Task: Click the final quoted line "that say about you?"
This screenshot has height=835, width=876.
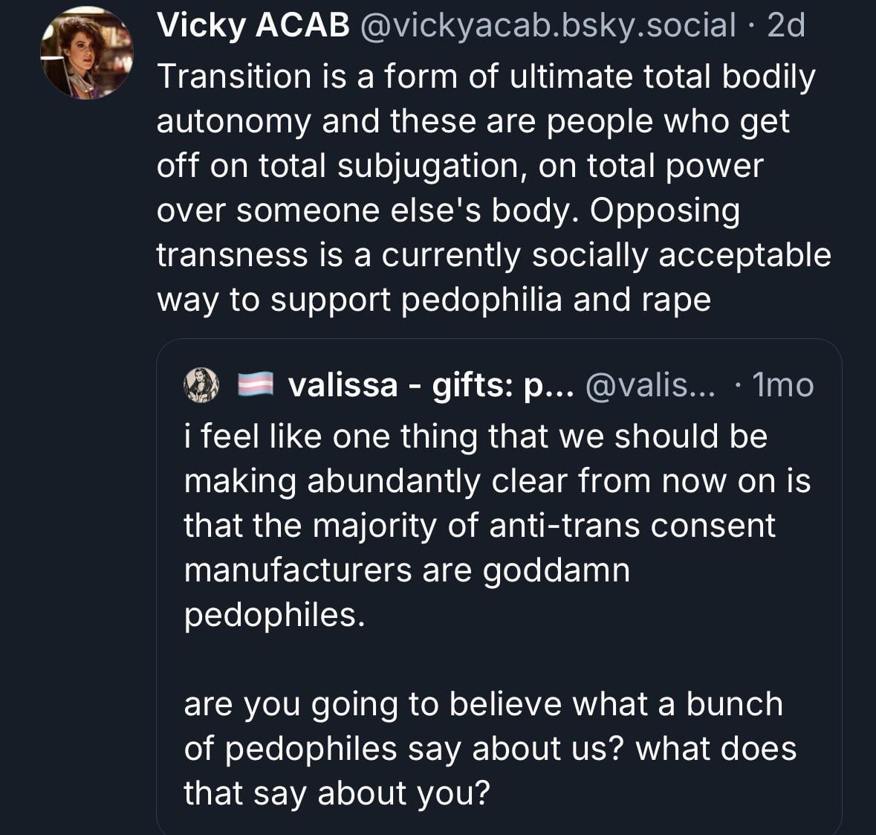Action: point(337,793)
